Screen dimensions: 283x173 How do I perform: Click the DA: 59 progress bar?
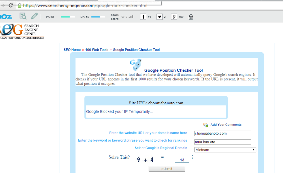point(98,17)
